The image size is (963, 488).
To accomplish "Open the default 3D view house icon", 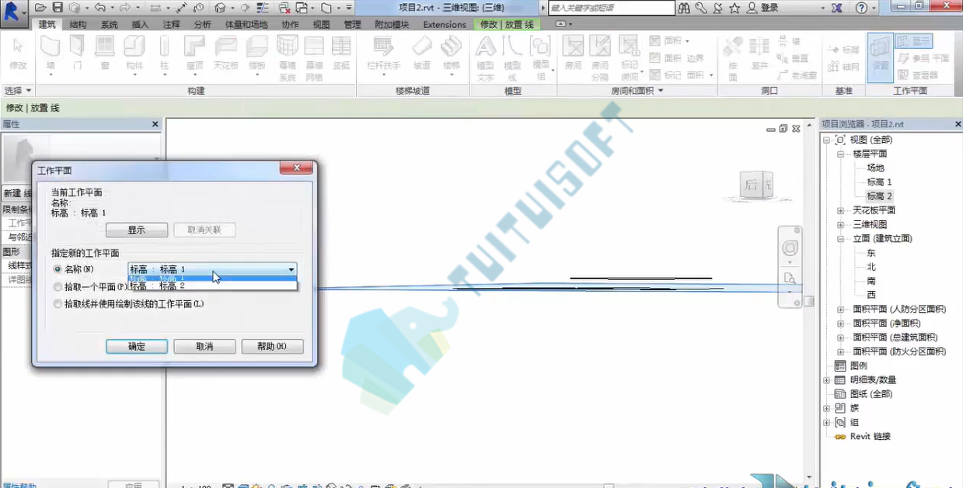I will pyautogui.click(x=220, y=8).
